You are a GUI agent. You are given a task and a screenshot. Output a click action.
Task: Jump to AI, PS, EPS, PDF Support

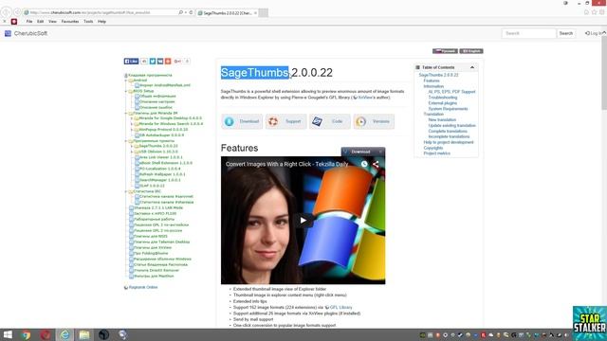point(451,92)
